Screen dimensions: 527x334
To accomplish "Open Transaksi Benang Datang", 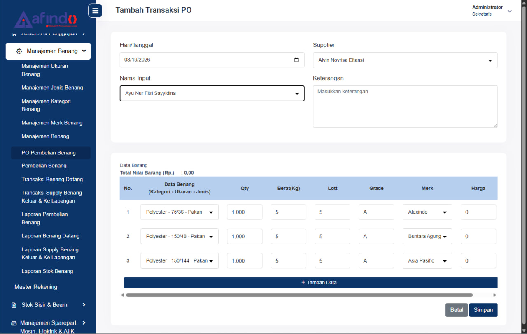I will 52,179.
